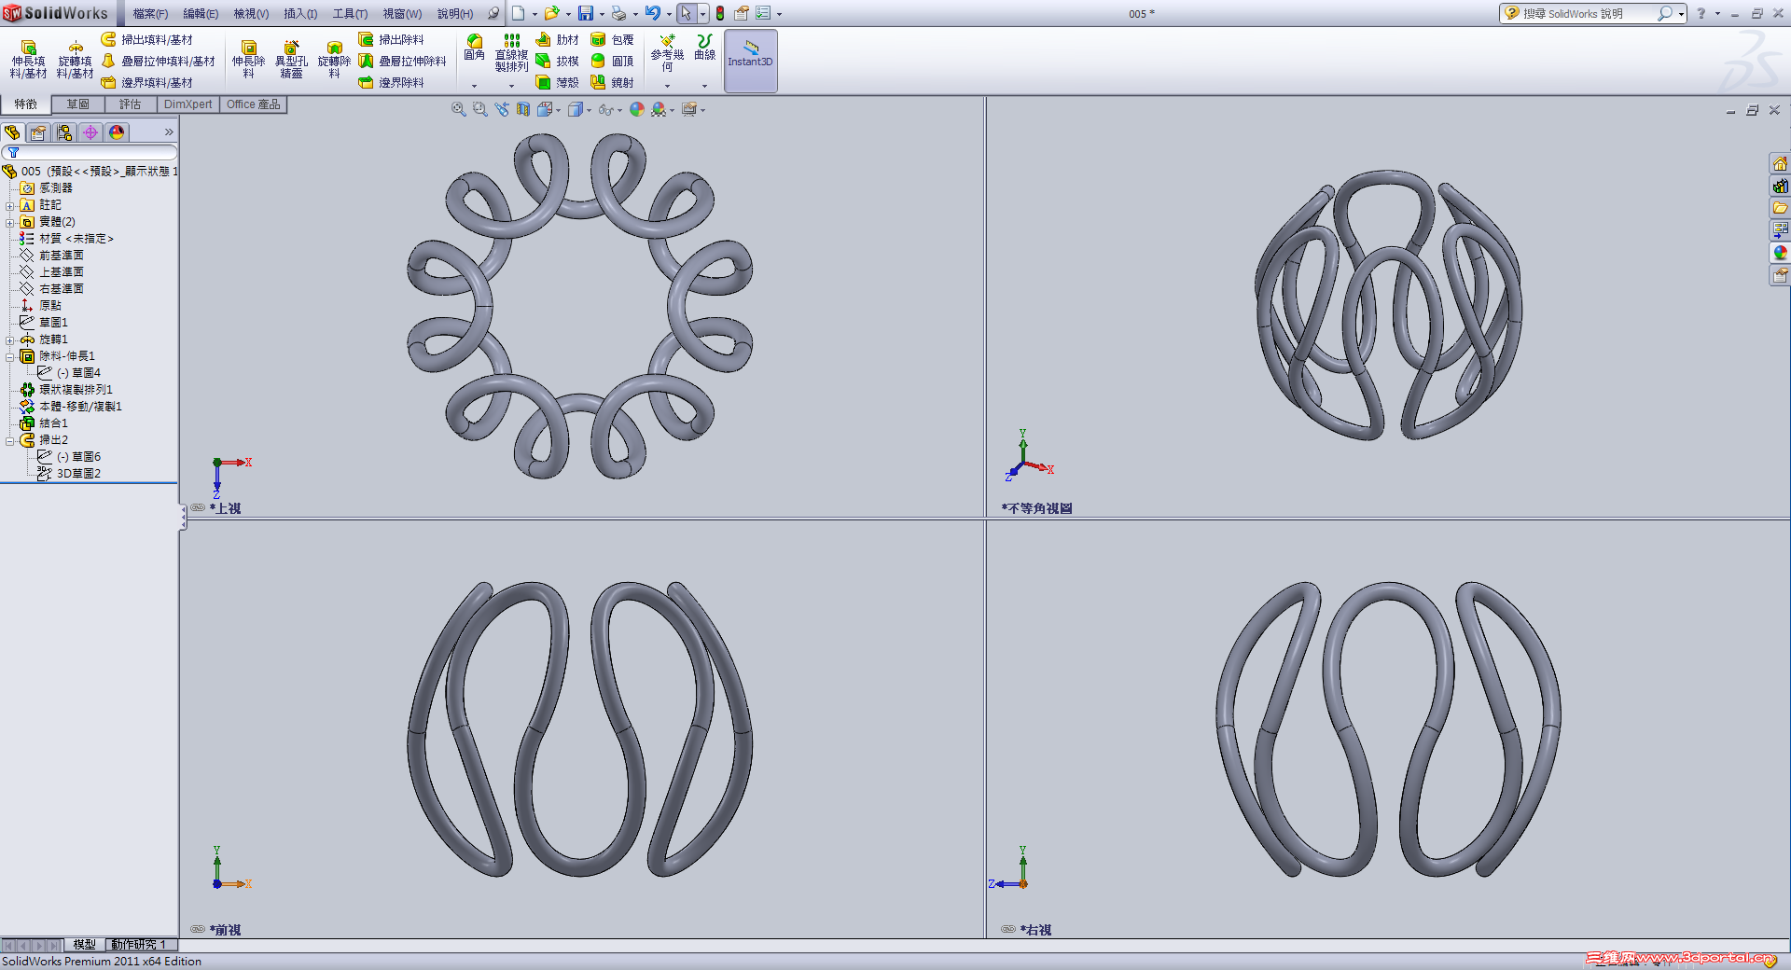The image size is (1791, 970).
Task: Expand the 註記 tree node
Action: coord(10,205)
